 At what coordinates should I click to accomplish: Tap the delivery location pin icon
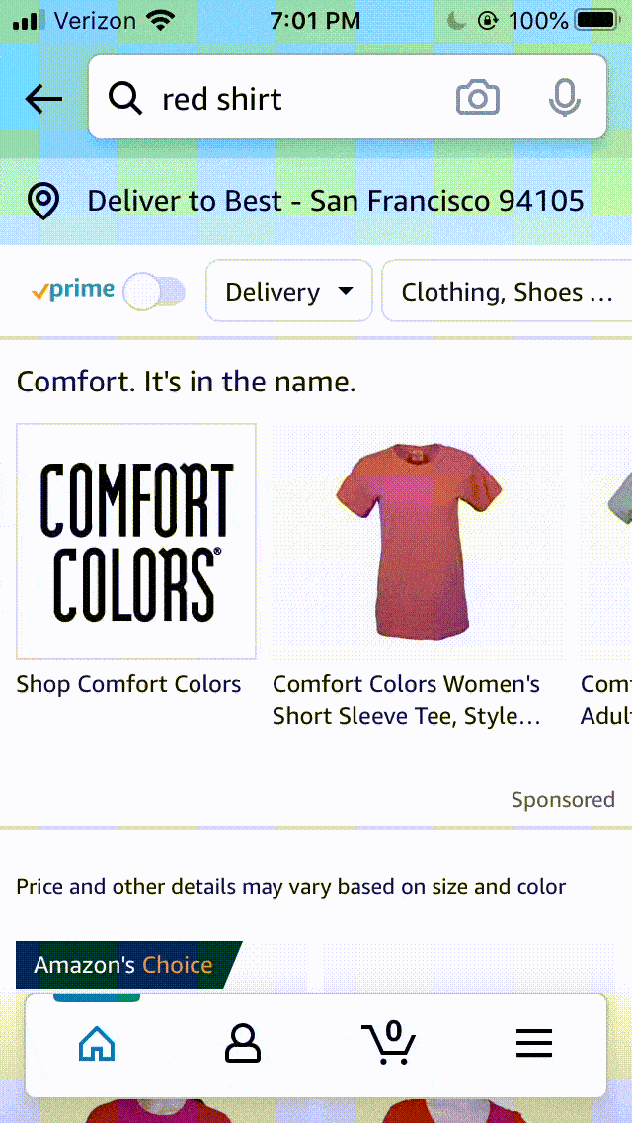tap(43, 202)
